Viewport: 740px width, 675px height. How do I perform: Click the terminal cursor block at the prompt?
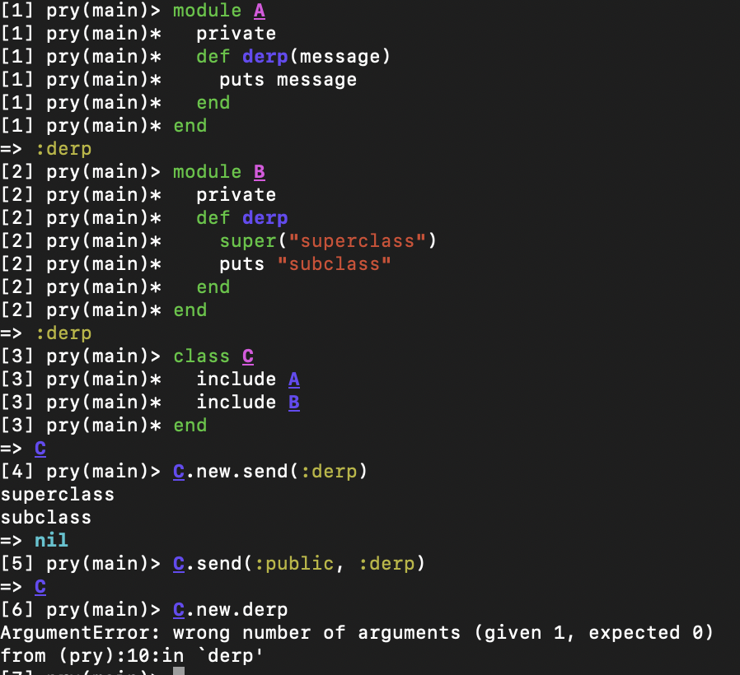click(x=179, y=671)
